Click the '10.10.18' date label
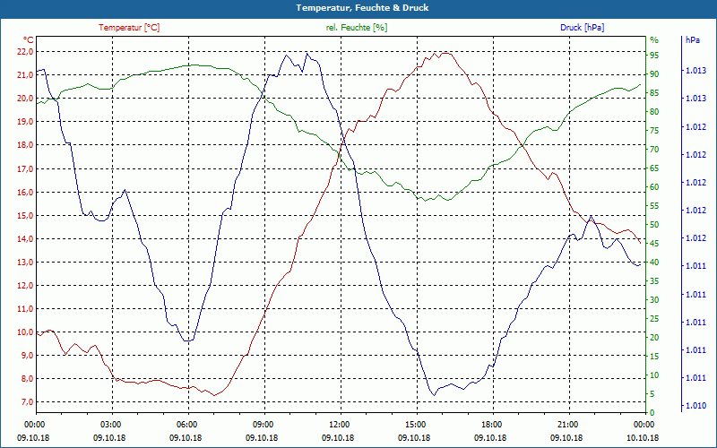717x448 pixels. tap(643, 438)
